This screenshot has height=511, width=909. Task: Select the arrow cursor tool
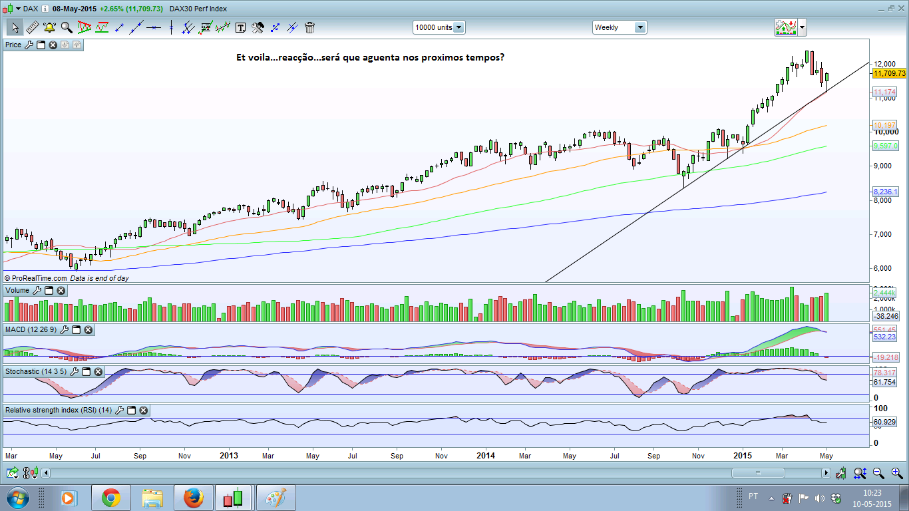coord(15,27)
